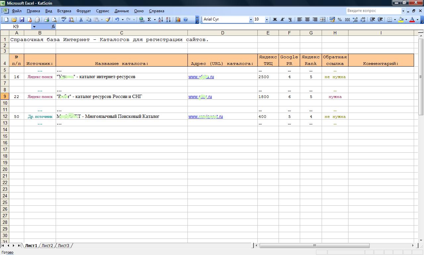The image size is (424, 255).
Task: Run the spelling check (ABC icon)
Action: (64, 20)
